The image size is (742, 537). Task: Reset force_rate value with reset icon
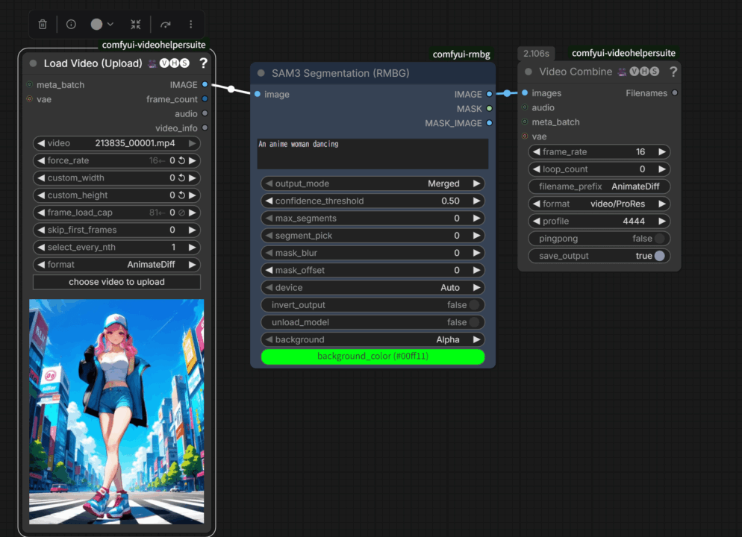pos(181,160)
